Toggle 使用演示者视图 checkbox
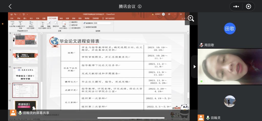This screenshot has width=262, height=121. point(84,27)
